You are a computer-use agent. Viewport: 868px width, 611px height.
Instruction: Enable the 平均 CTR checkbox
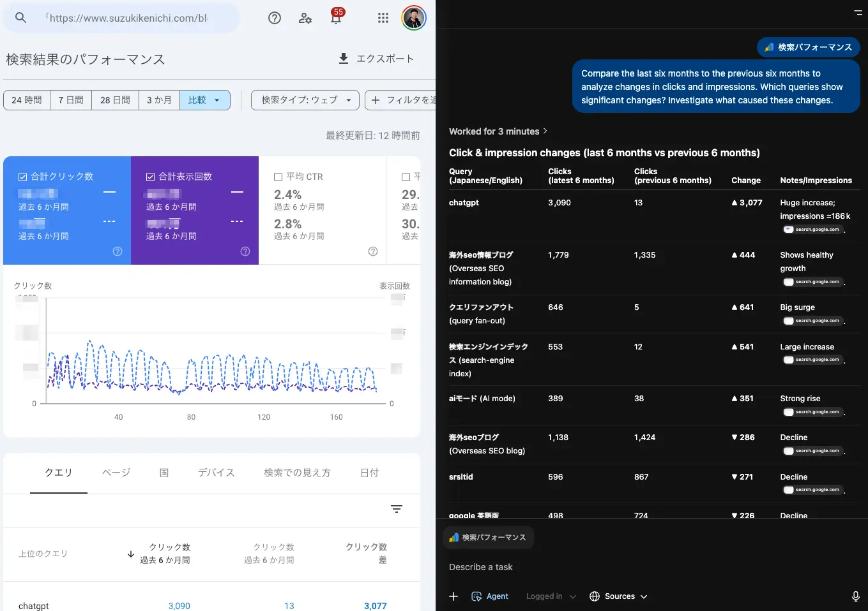click(278, 177)
